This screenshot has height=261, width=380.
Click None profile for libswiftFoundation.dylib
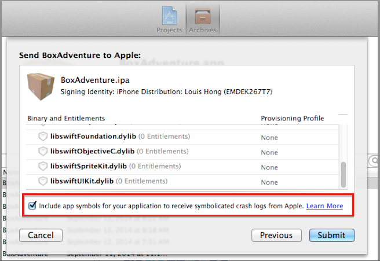[x=269, y=138]
